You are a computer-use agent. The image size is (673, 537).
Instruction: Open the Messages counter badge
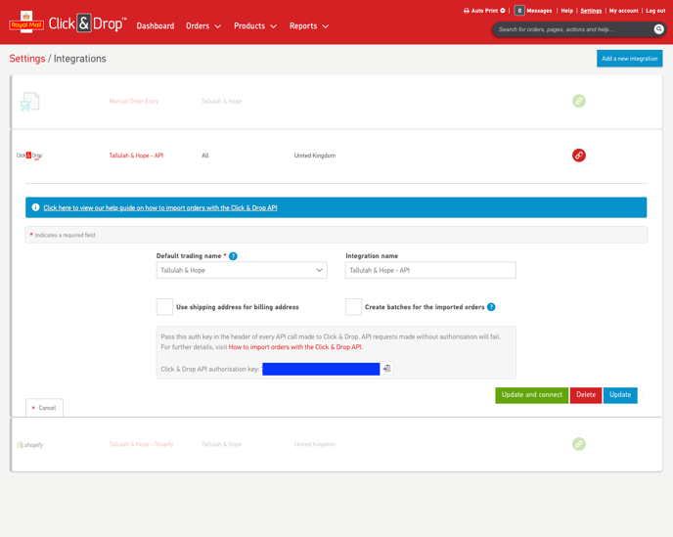518,11
